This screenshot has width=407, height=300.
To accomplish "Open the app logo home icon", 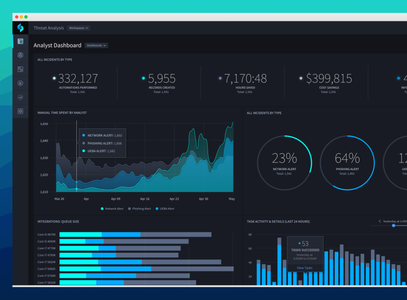I will pos(20,28).
